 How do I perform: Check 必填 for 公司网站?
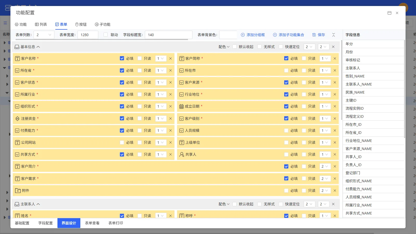(122, 142)
